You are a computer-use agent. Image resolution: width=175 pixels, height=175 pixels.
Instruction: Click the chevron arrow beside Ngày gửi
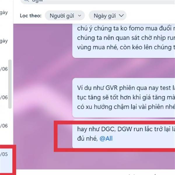pyautogui.click(x=121, y=15)
